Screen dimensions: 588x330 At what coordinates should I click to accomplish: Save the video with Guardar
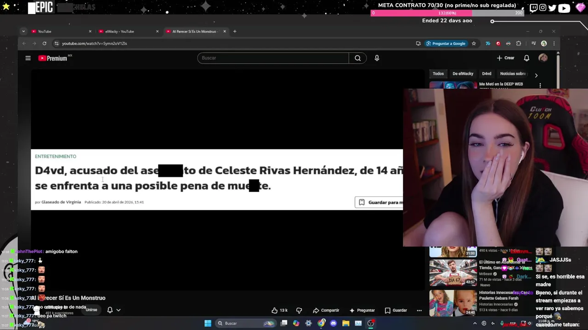tap(396, 310)
